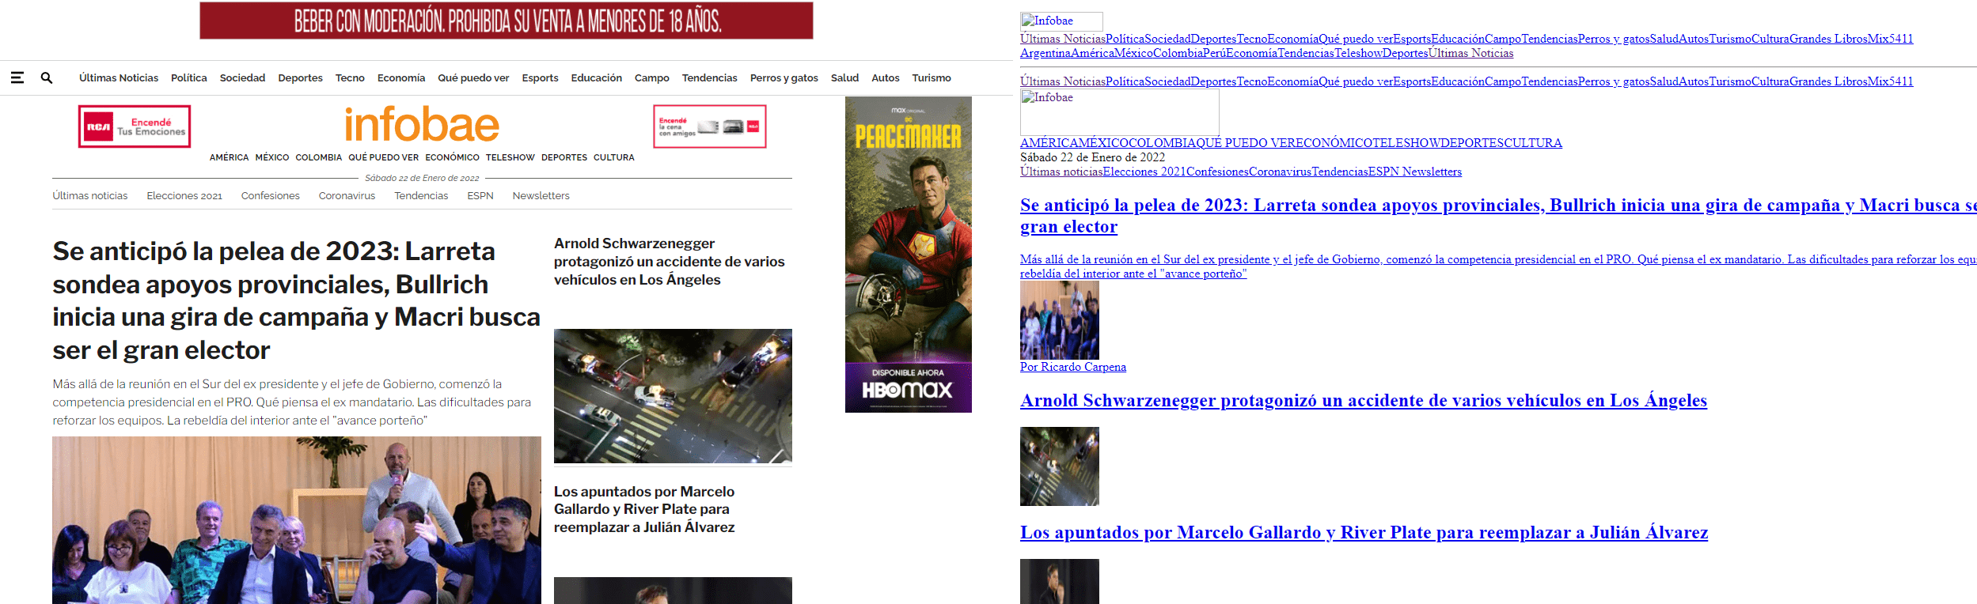Open Tecno in the styled top nav

(x=350, y=77)
